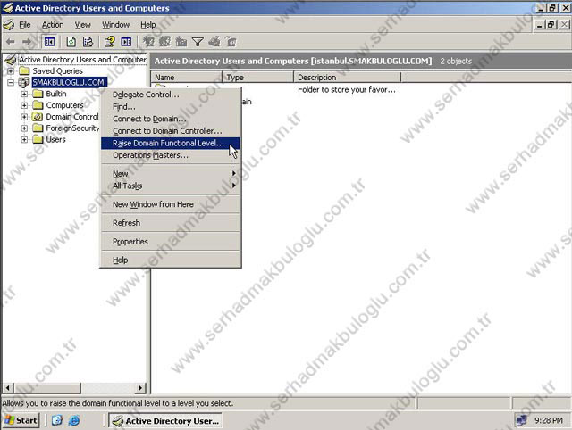Expand the Domain Controllers node

point(24,117)
